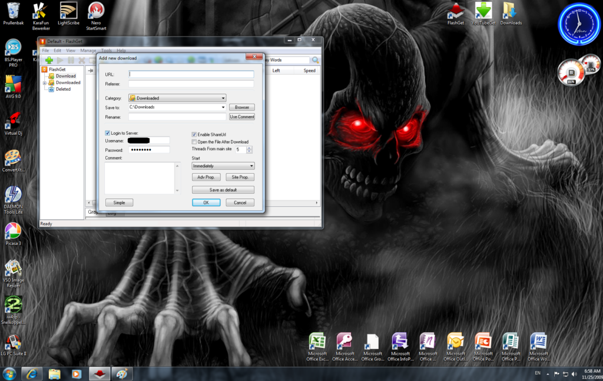Uncheck Login to Server checkbox
603x381 pixels.
click(107, 133)
